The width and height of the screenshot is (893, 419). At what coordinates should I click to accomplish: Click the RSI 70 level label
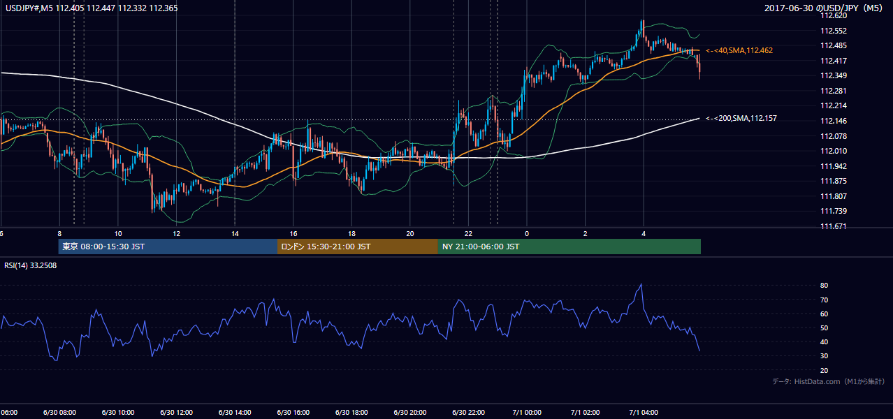click(x=824, y=300)
